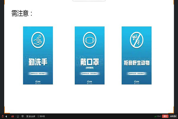The width and height of the screenshot is (178, 119).
Task: Click the screen share monitor icon
Action: [x=18, y=116]
